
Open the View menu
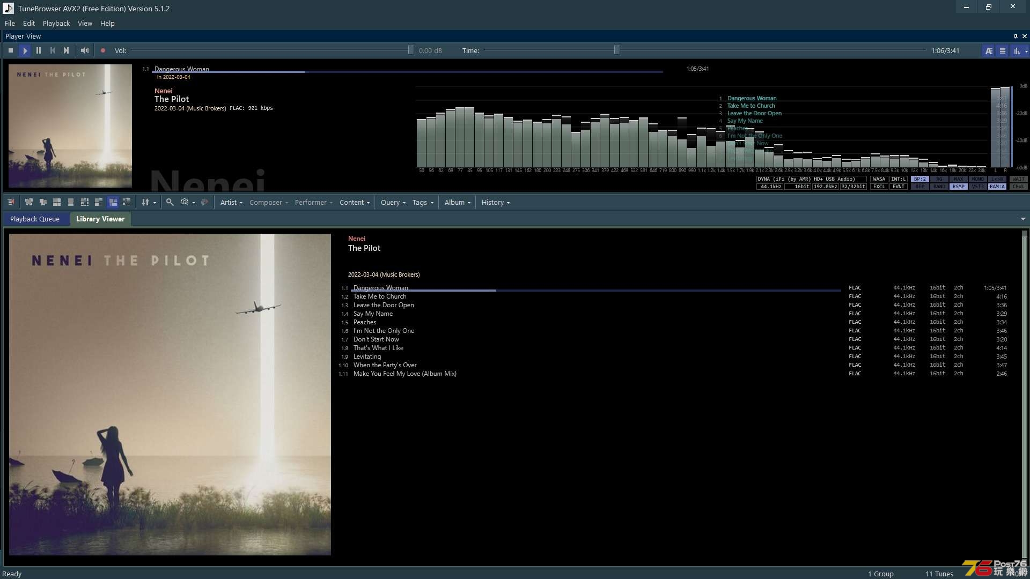85,23
